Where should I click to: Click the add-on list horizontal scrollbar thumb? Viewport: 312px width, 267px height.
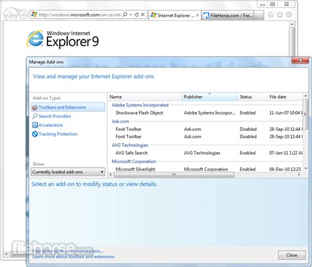[174, 175]
